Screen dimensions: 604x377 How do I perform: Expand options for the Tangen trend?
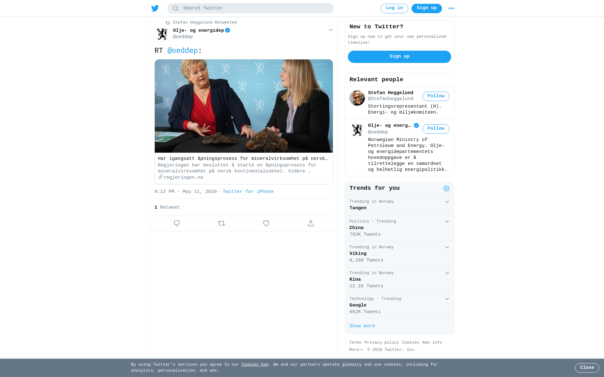pyautogui.click(x=447, y=202)
